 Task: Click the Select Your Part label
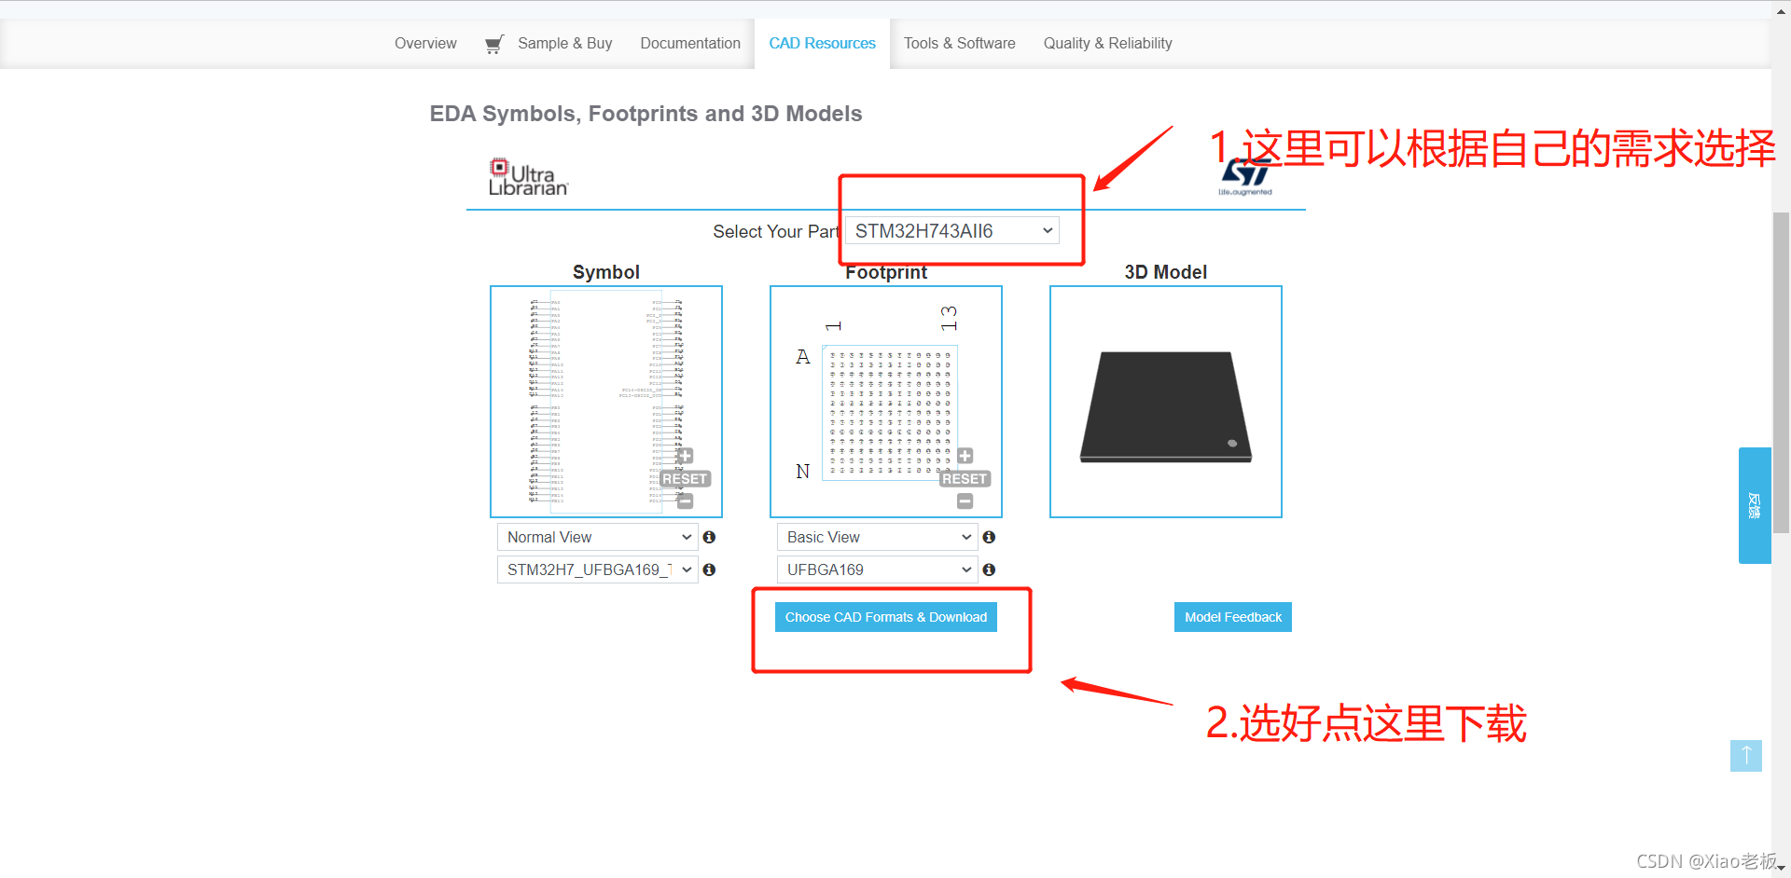[x=776, y=231]
